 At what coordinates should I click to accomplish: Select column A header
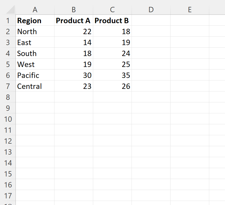[35, 10]
